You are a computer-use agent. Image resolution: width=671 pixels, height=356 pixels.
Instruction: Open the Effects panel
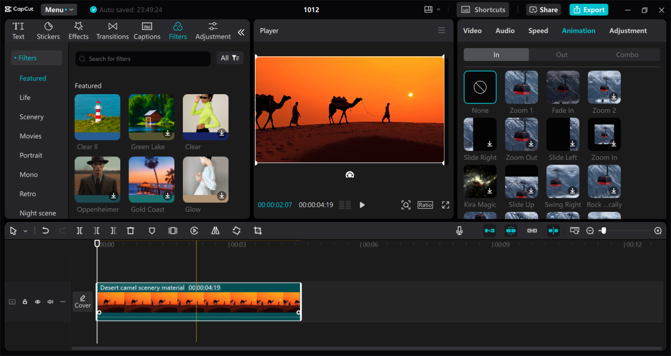pos(79,31)
